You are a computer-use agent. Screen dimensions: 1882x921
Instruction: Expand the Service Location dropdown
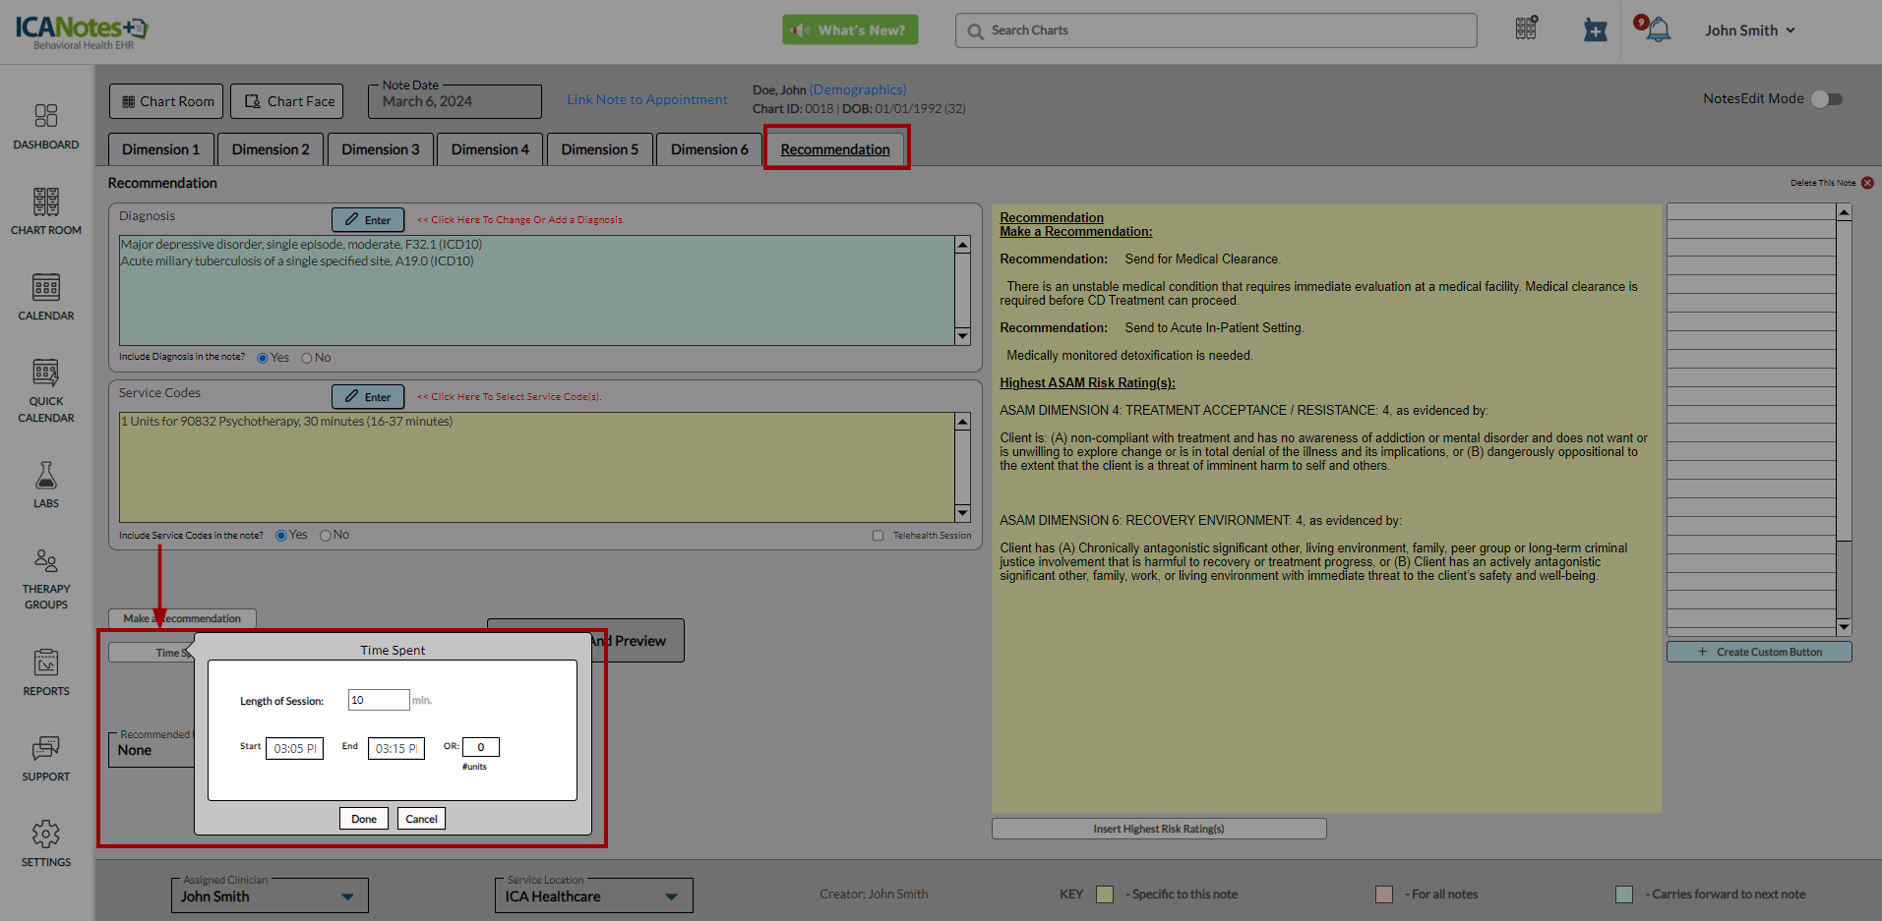pos(671,896)
